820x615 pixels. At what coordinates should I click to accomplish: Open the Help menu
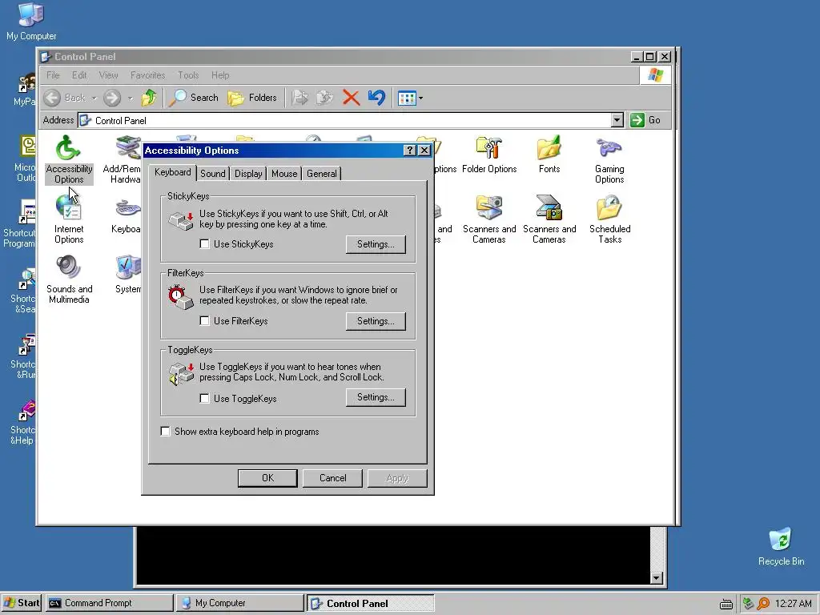point(220,75)
